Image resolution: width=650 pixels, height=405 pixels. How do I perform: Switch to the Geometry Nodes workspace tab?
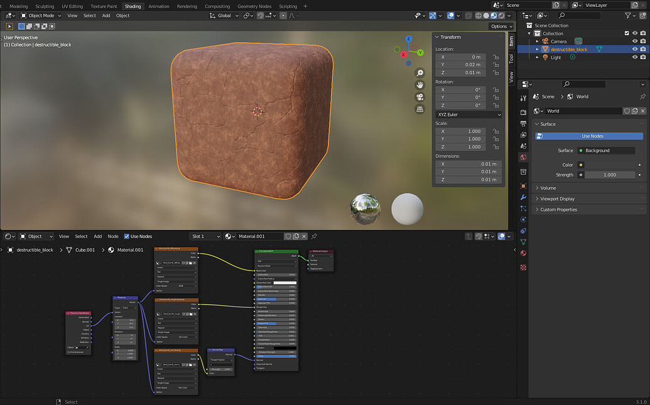[x=254, y=6]
